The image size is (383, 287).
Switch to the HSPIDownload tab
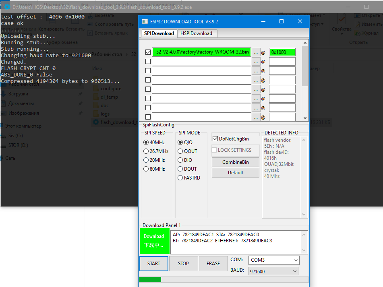196,33
